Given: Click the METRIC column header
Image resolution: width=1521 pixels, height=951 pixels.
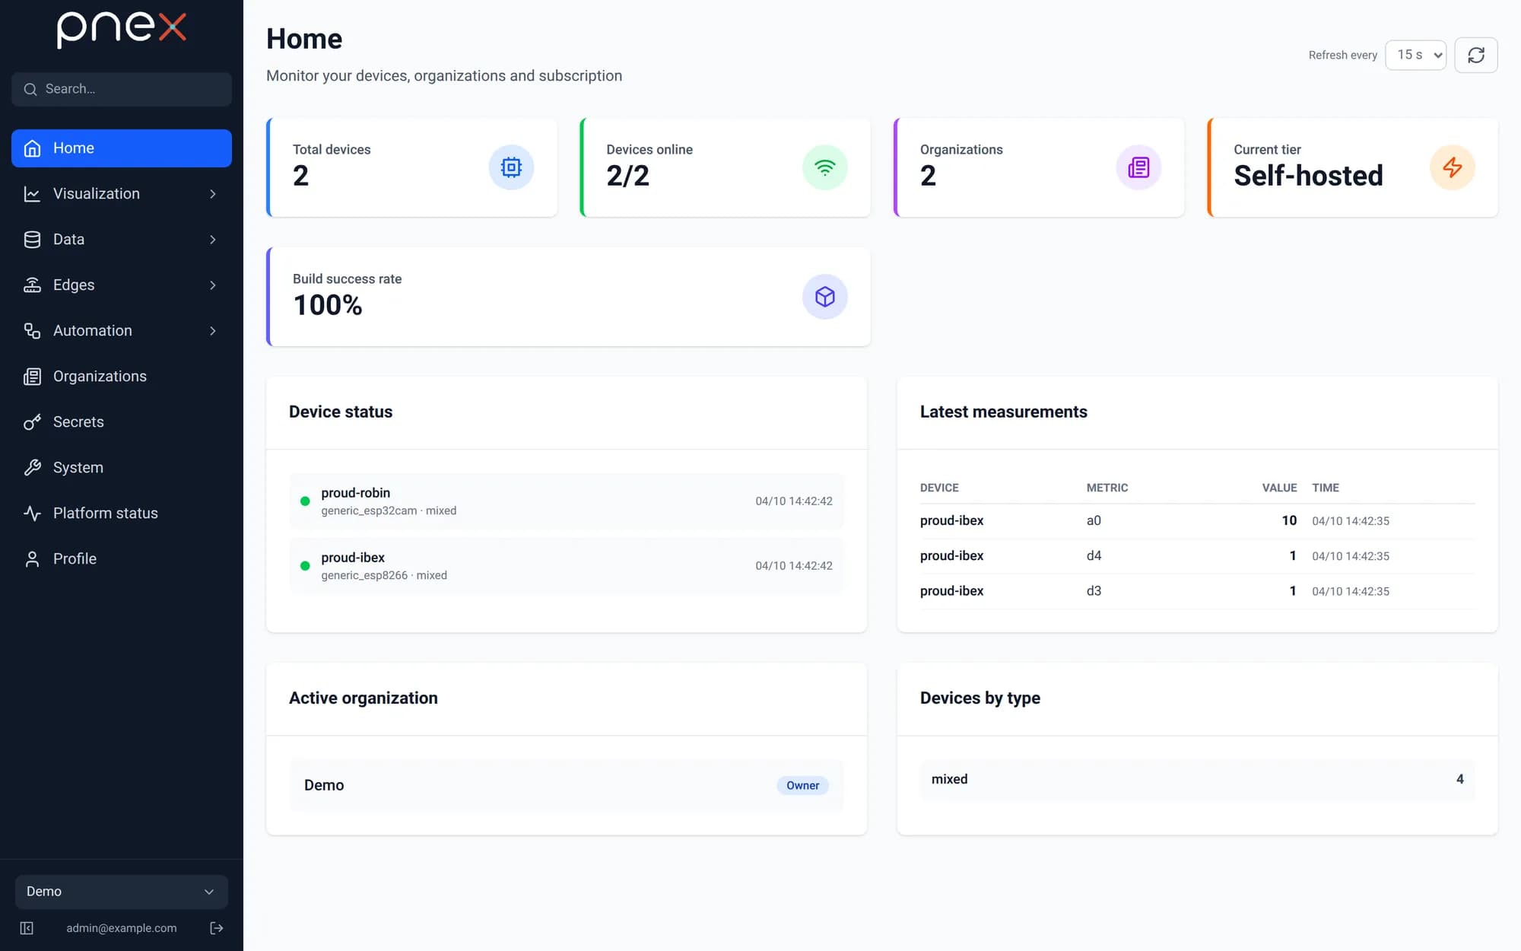Looking at the screenshot, I should pyautogui.click(x=1107, y=488).
